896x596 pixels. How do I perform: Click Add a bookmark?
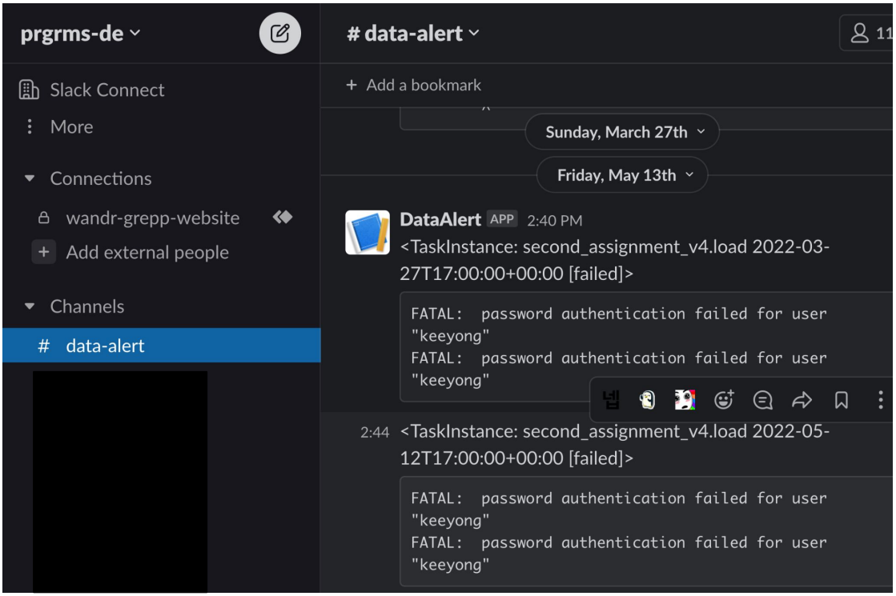424,85
